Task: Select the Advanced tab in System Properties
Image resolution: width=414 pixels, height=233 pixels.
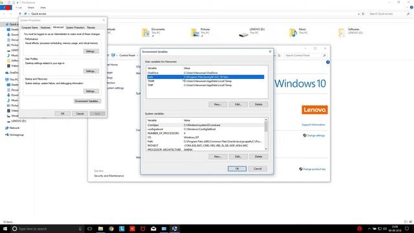Action: coord(58,27)
